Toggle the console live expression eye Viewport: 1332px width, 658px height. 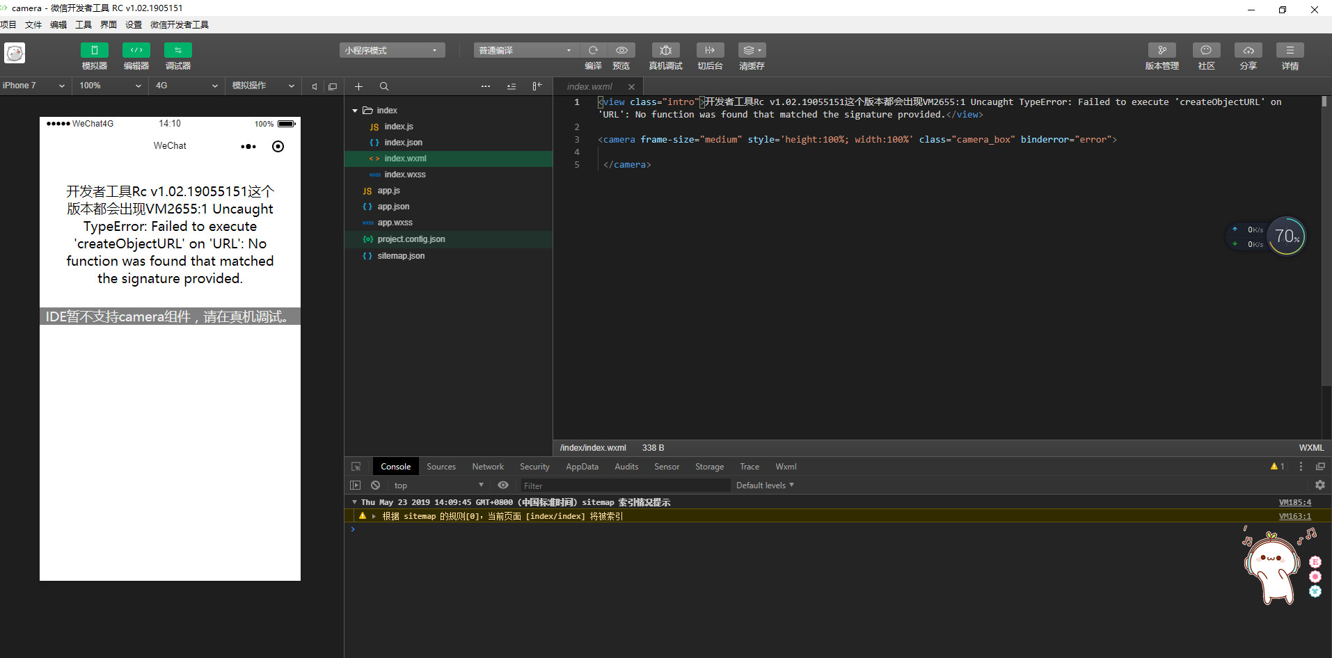503,486
